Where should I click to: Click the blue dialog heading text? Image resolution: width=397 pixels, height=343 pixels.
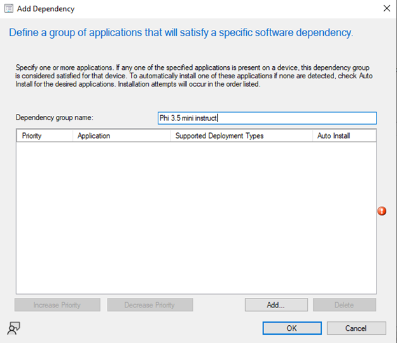181,32
